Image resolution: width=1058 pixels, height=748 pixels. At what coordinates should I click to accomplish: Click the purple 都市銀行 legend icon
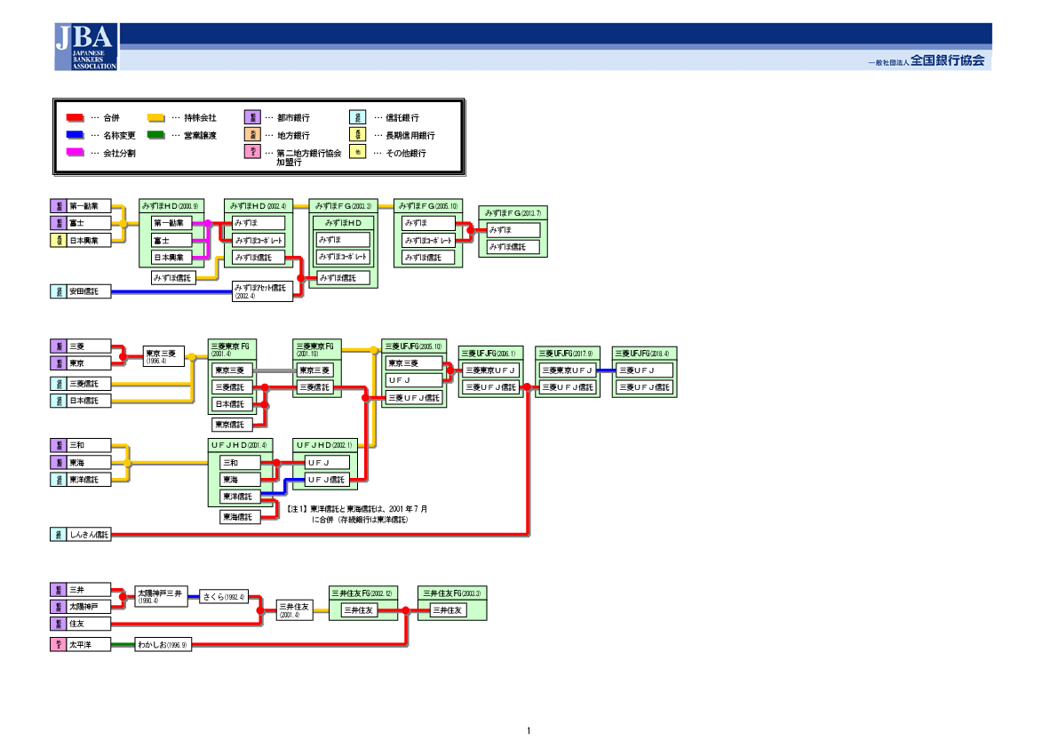(253, 117)
